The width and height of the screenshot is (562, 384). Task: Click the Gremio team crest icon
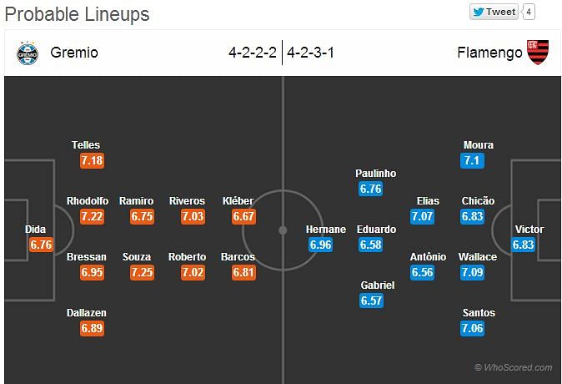28,53
